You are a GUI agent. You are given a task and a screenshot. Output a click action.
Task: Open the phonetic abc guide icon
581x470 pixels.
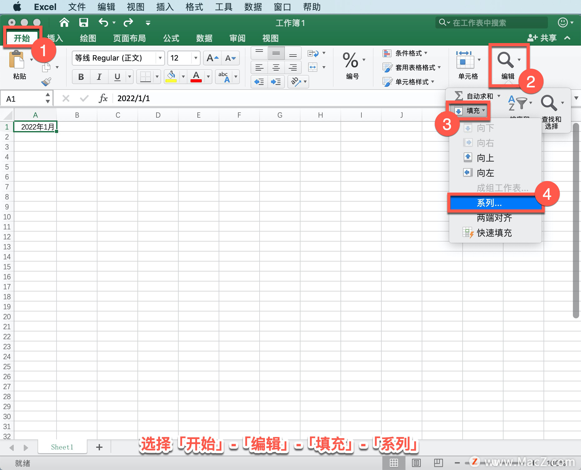click(224, 76)
